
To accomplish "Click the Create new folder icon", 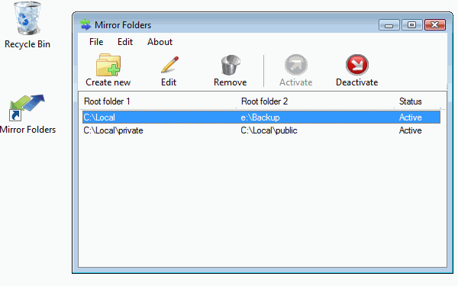I will (108, 65).
